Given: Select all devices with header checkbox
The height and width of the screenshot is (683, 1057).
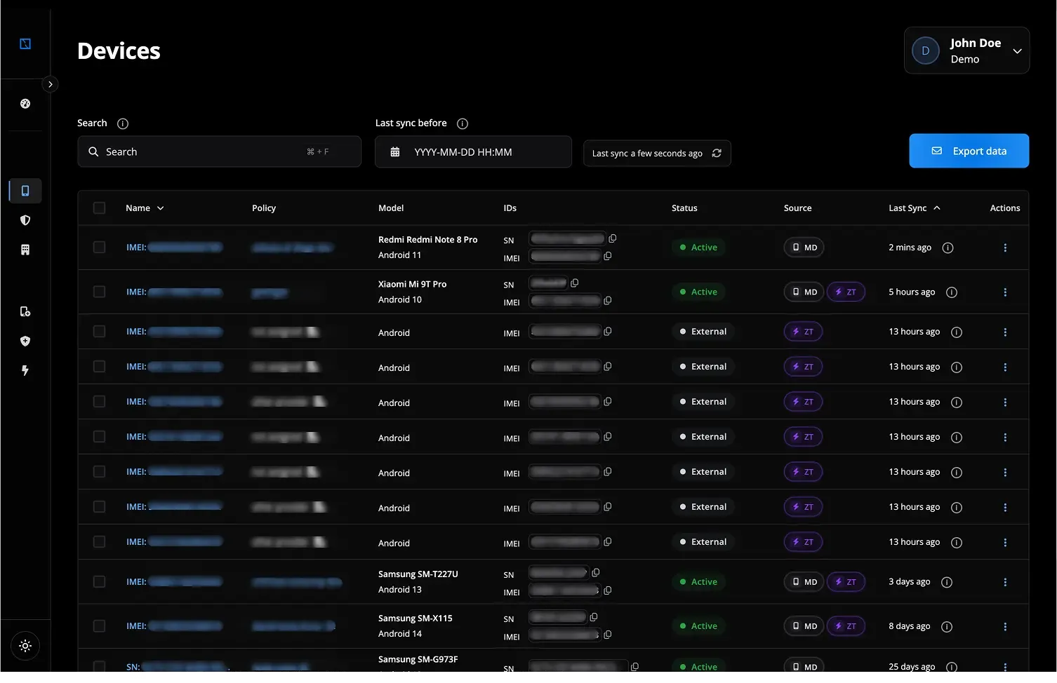Looking at the screenshot, I should pos(99,208).
